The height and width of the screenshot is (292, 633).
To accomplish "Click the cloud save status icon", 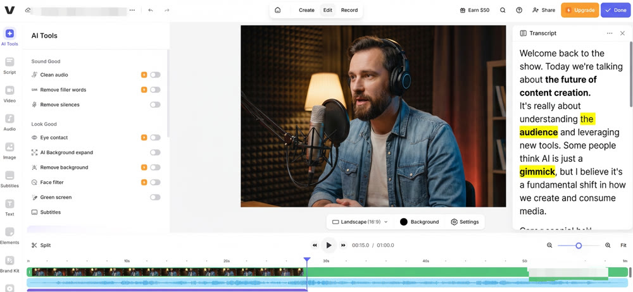I will [27, 10].
